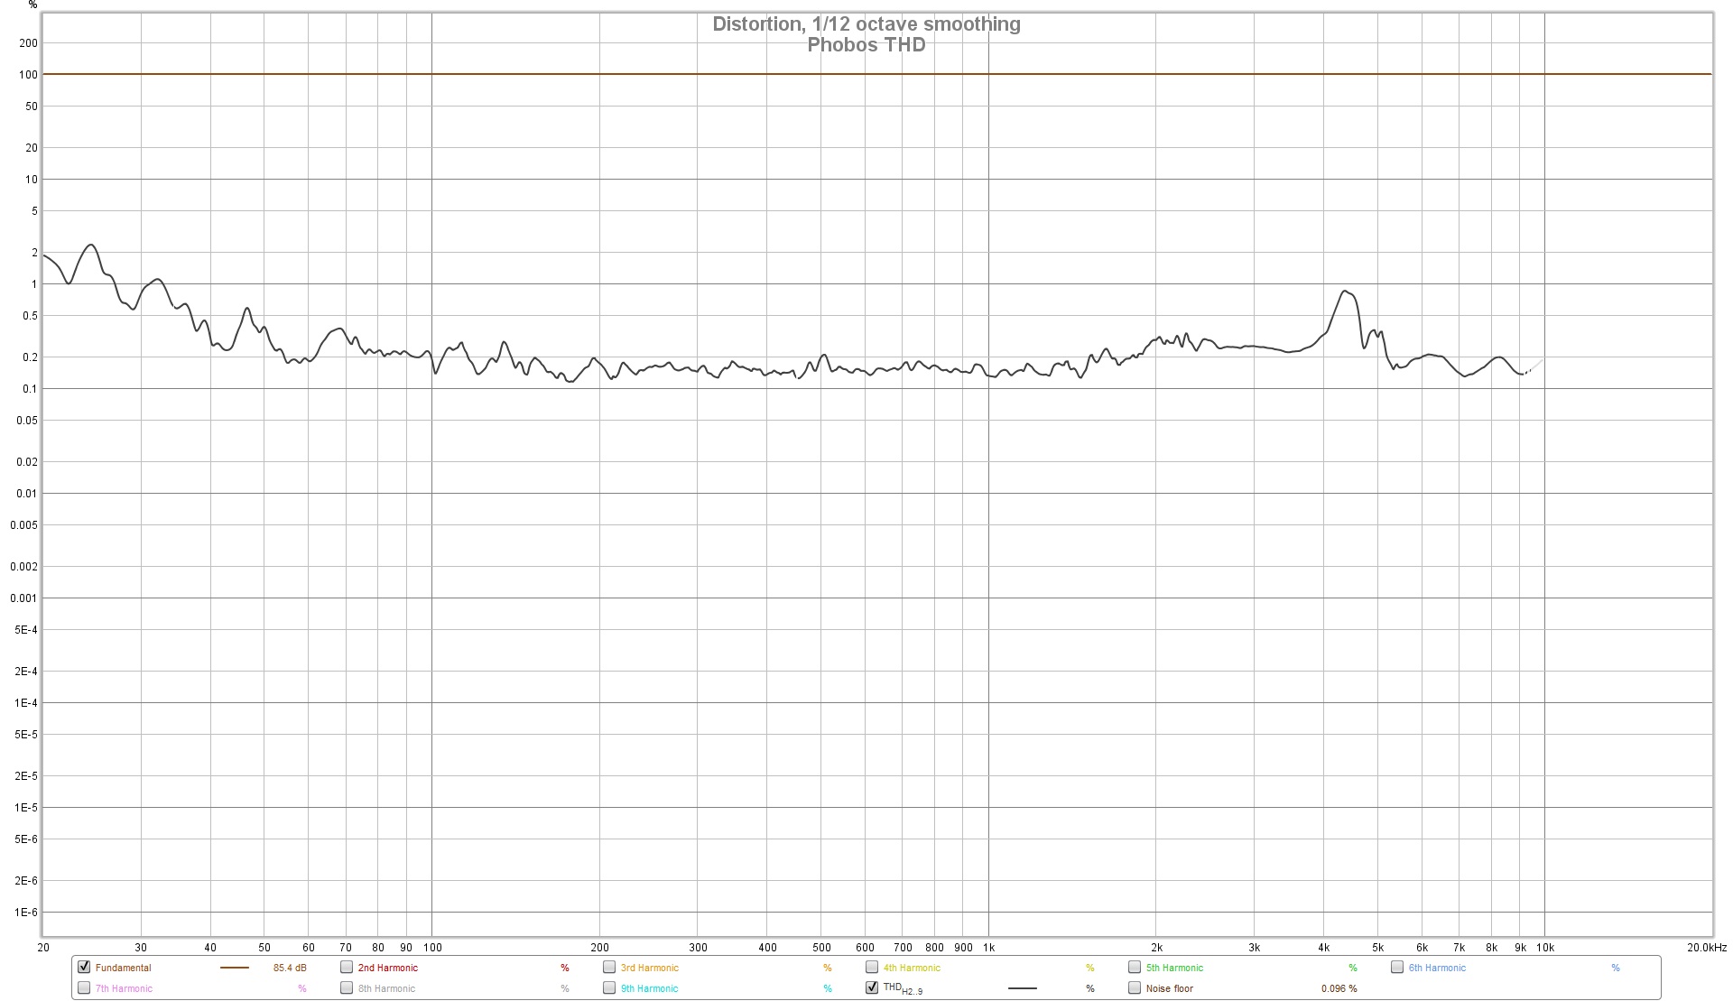Enable the 2nd Harmonic checkbox
Image resolution: width=1733 pixels, height=1001 pixels.
(347, 967)
